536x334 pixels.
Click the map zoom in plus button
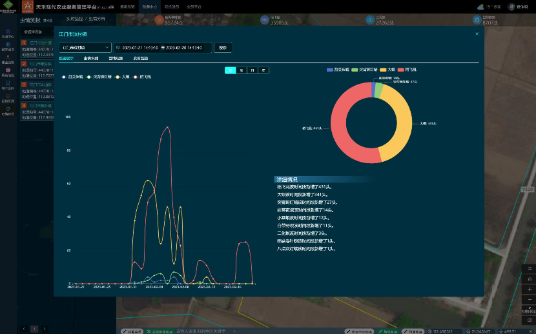tap(530, 289)
